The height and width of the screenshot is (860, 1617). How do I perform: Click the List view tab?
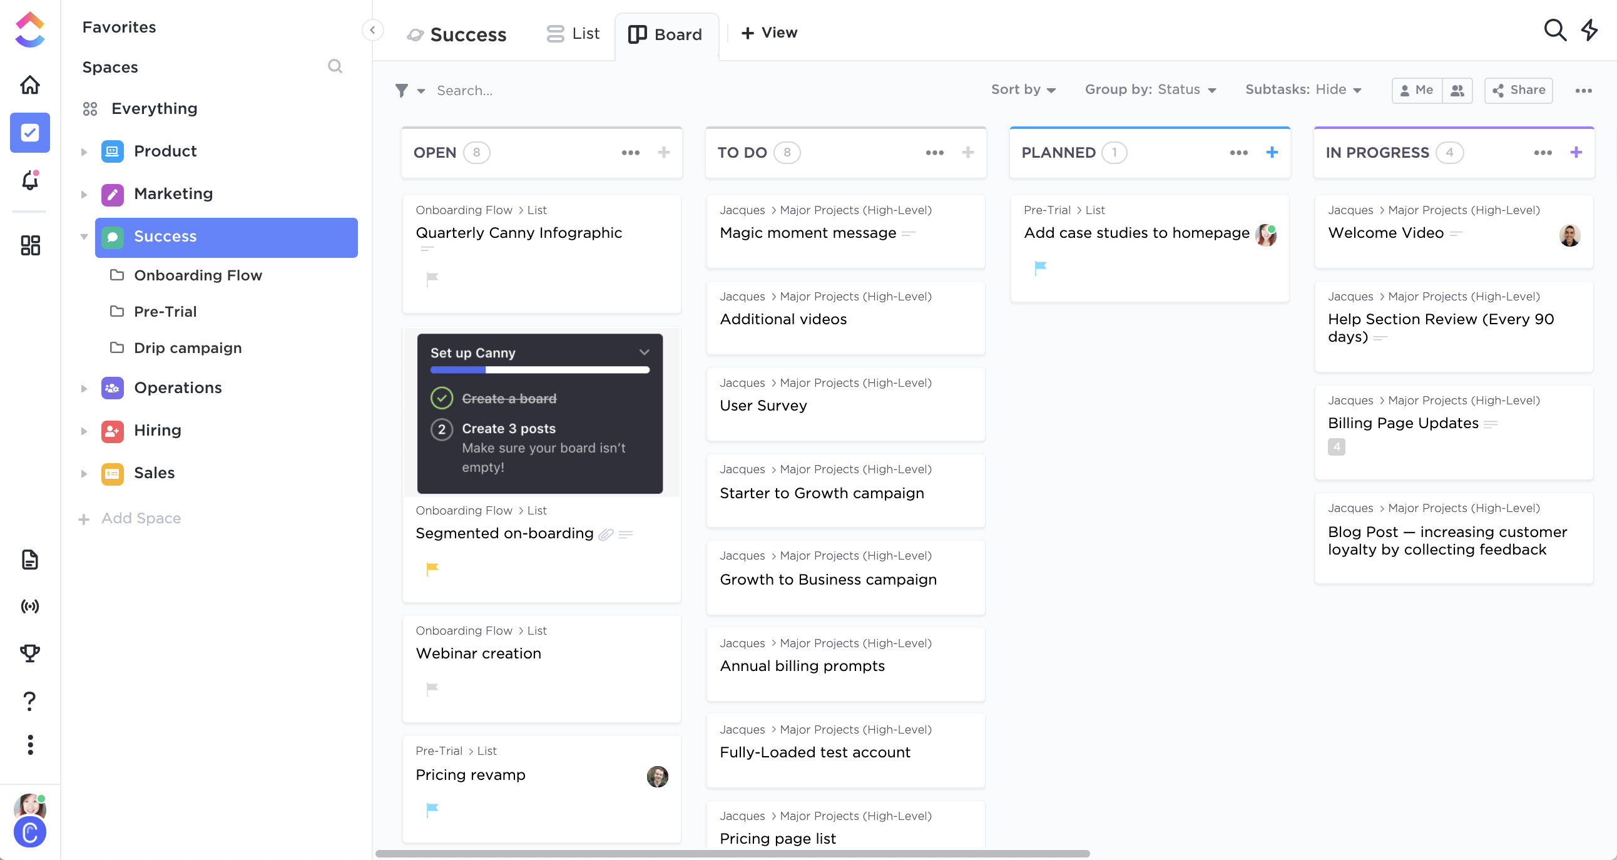(574, 32)
